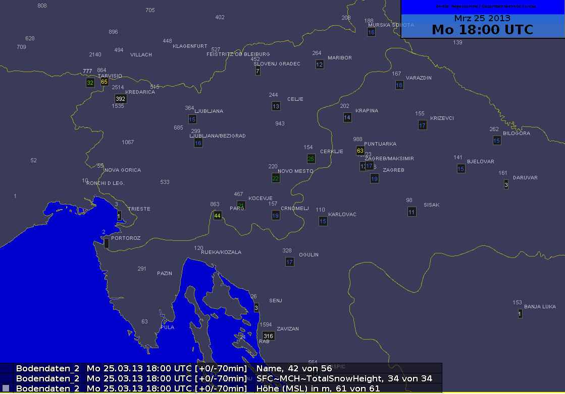Click the 316 snow value at Zavizan
565x394 pixels.
click(268, 336)
